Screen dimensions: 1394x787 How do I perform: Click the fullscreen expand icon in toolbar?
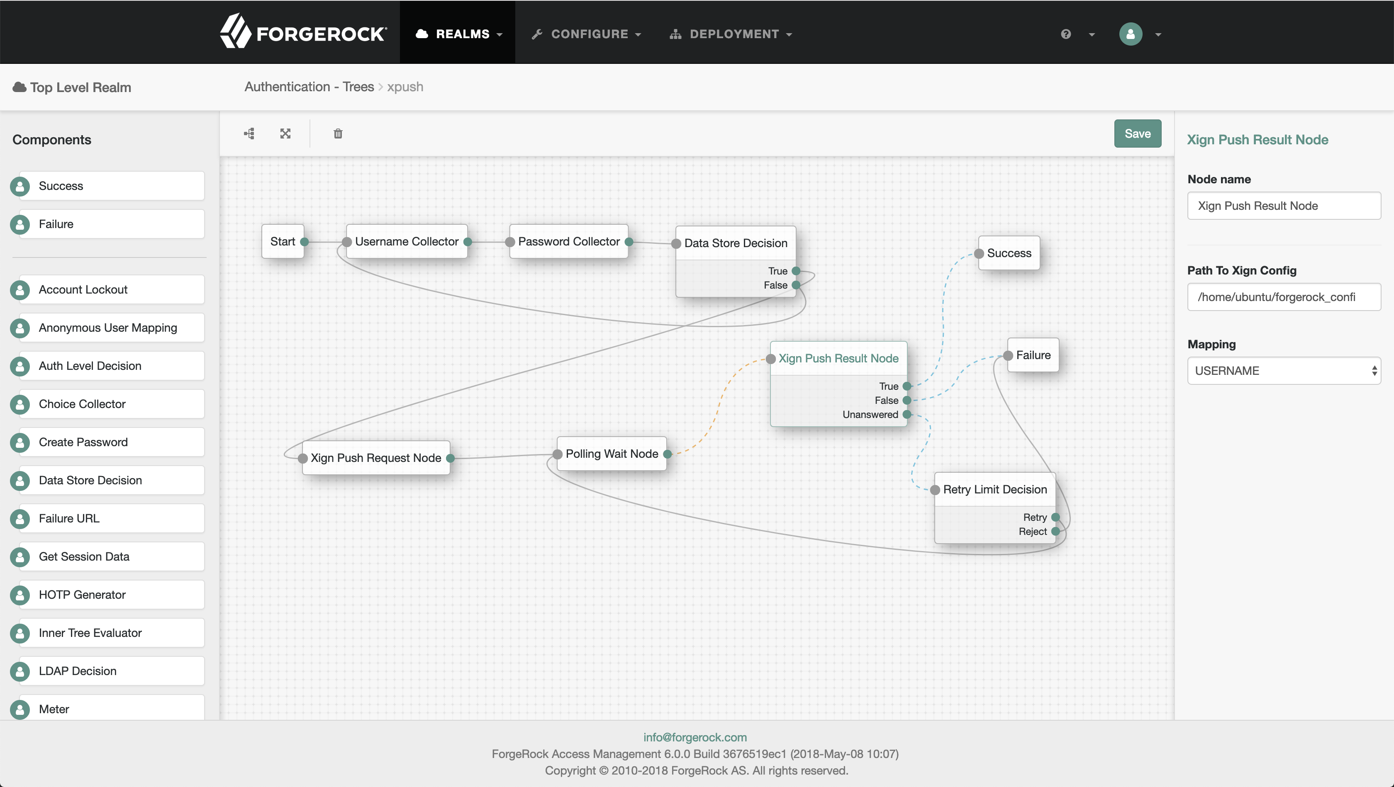(285, 134)
